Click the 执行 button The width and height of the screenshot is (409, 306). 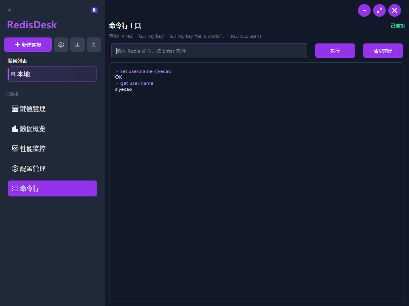pos(335,51)
